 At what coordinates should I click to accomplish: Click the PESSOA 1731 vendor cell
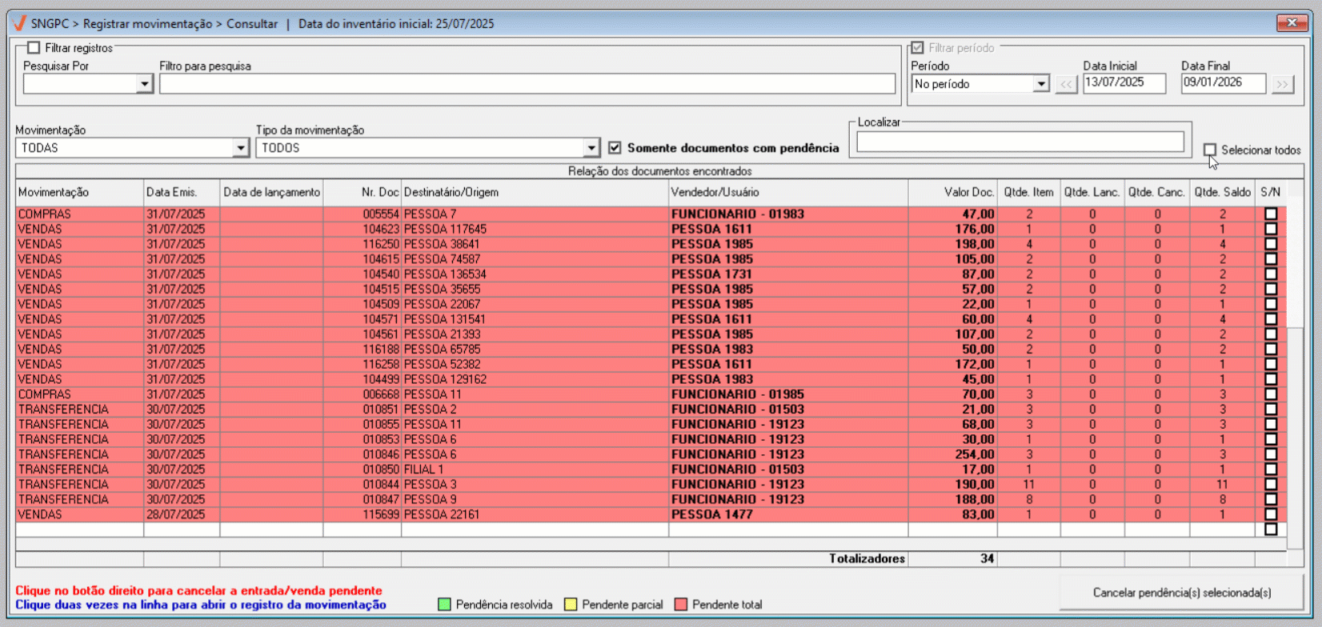[x=788, y=274]
